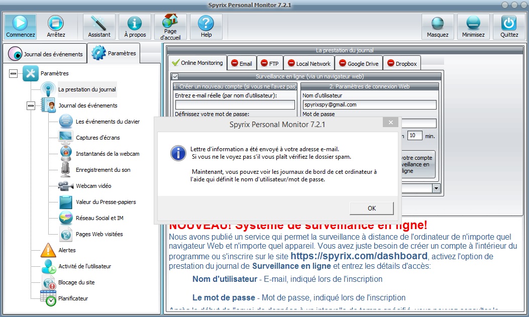Select Valeur du Presse-papiers tree item

click(x=105, y=201)
